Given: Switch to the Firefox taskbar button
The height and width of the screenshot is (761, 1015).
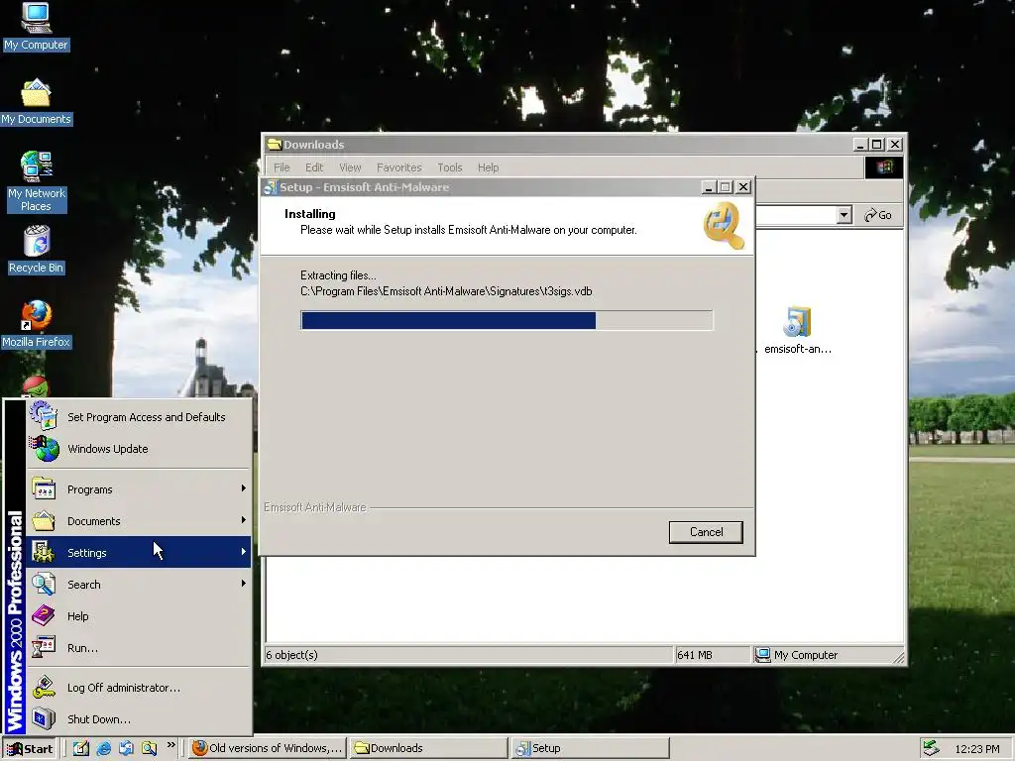Looking at the screenshot, I should coord(268,748).
